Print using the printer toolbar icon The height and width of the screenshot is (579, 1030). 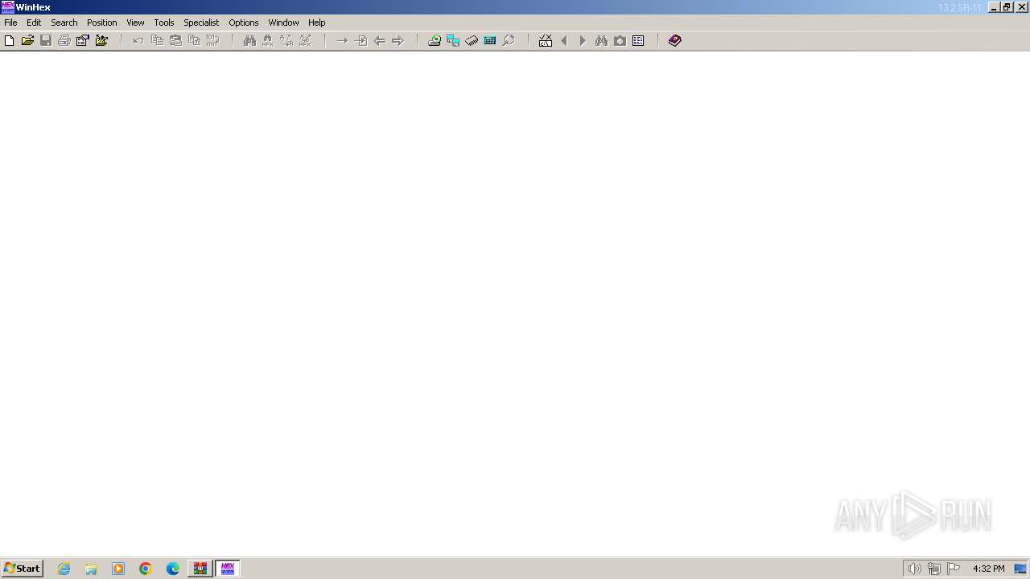[x=64, y=40]
